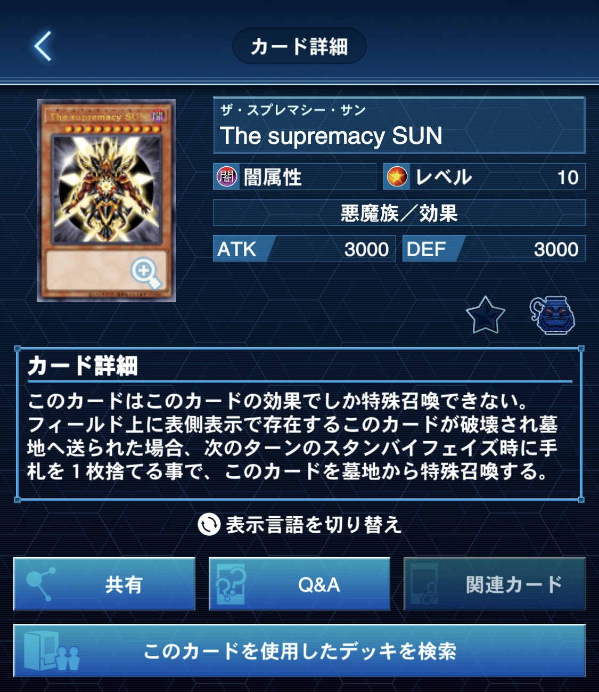The image size is (599, 692).
Task: Click the share nodes icon
Action: tap(39, 584)
